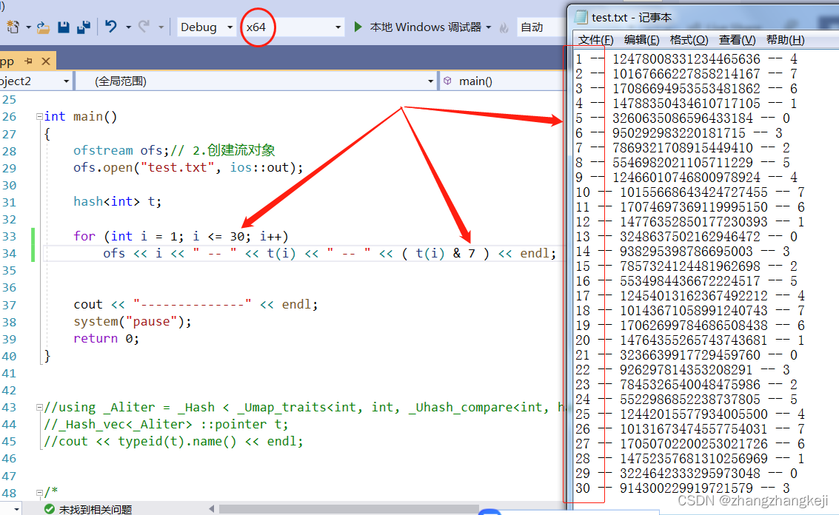Image resolution: width=839 pixels, height=515 pixels.
Task: Open the 格式(O) menu in Notepad
Action: [x=688, y=40]
